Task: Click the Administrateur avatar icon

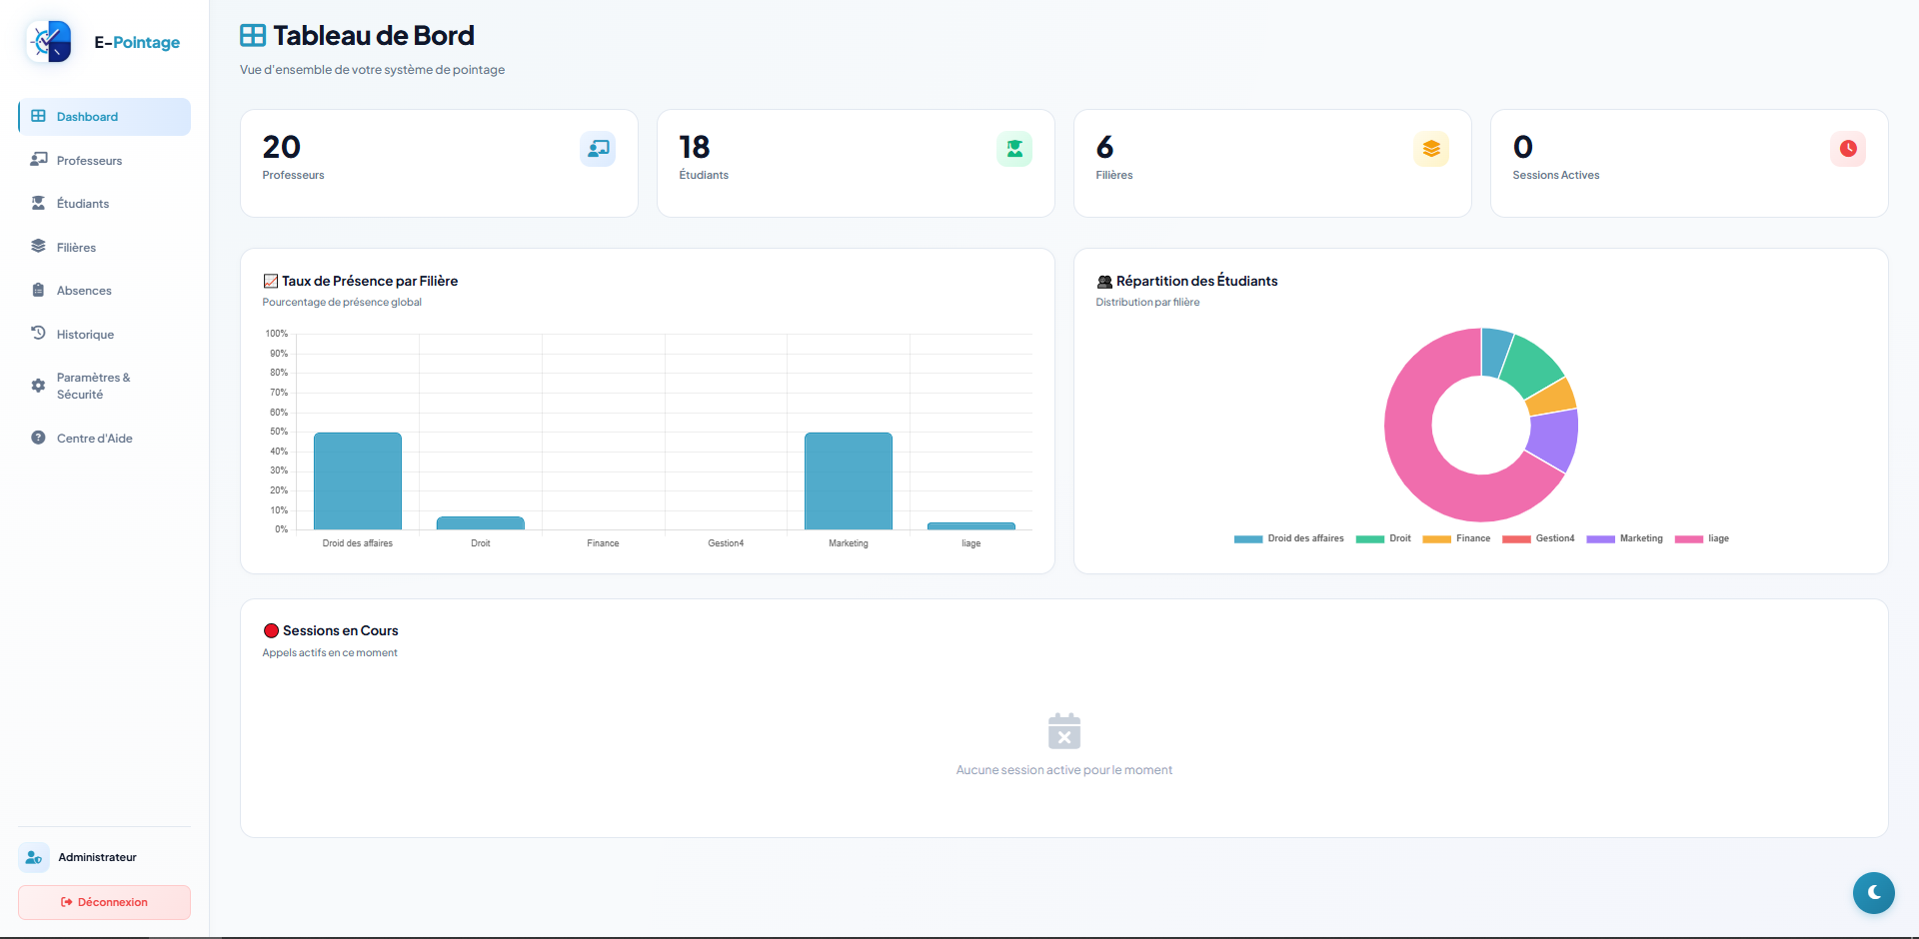Action: (x=34, y=857)
